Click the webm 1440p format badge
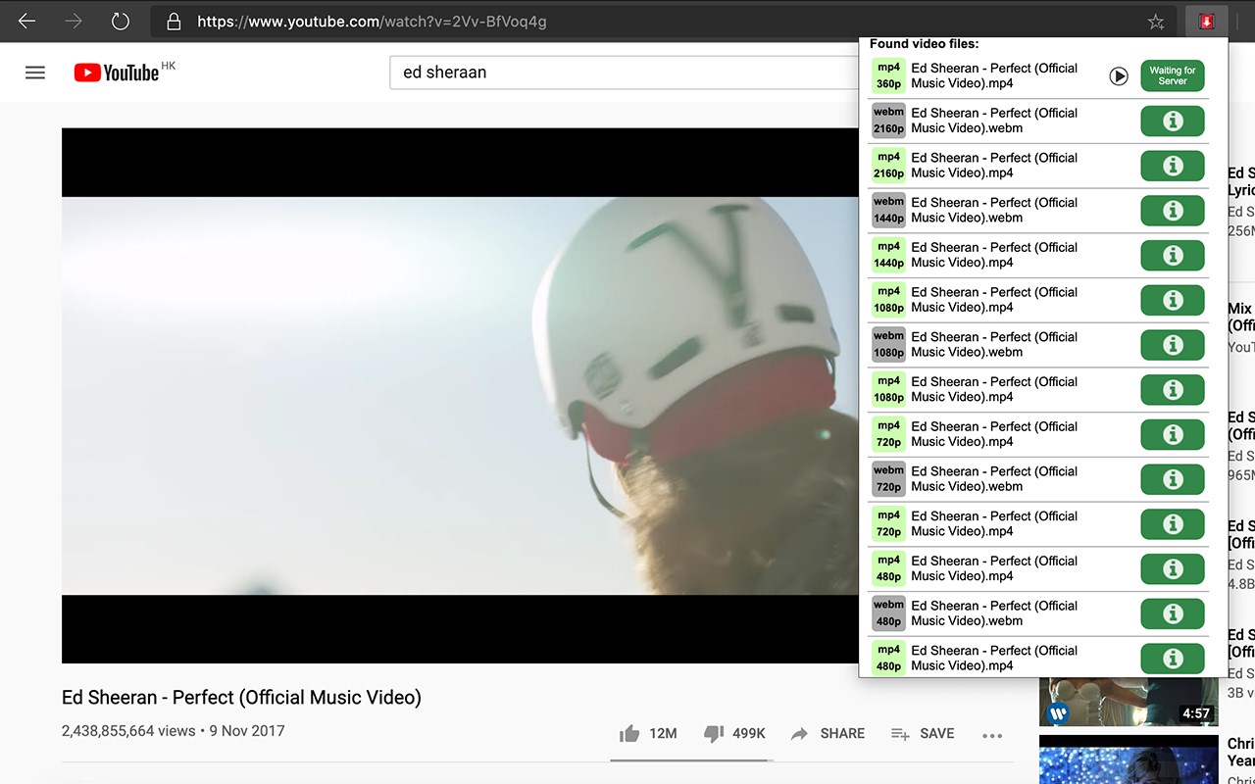The height and width of the screenshot is (784, 1255). (x=888, y=210)
